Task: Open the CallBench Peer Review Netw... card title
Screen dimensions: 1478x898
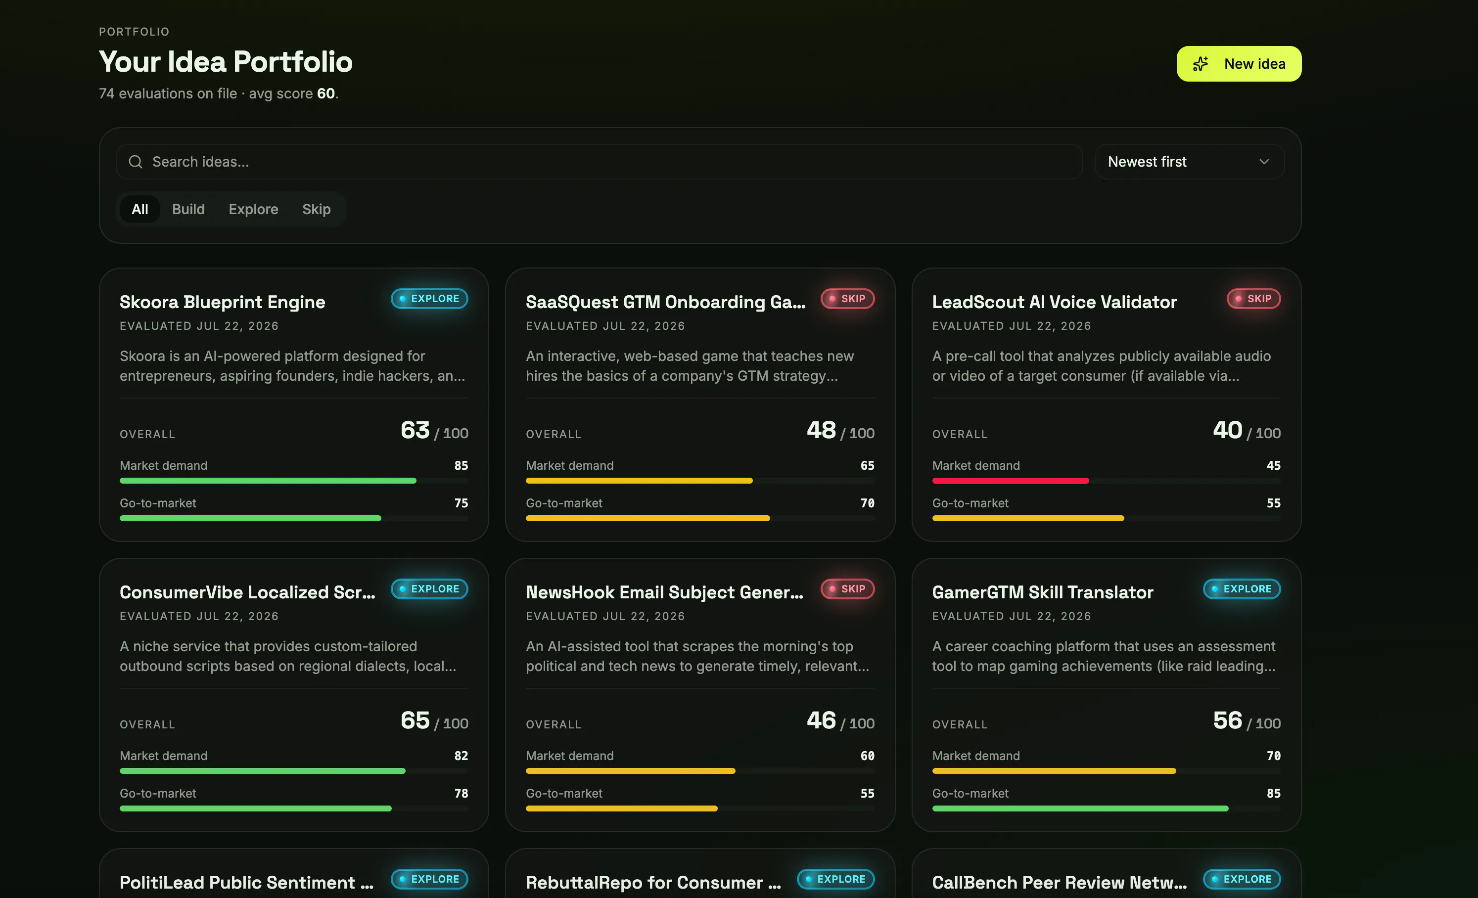Action: pos(1060,882)
